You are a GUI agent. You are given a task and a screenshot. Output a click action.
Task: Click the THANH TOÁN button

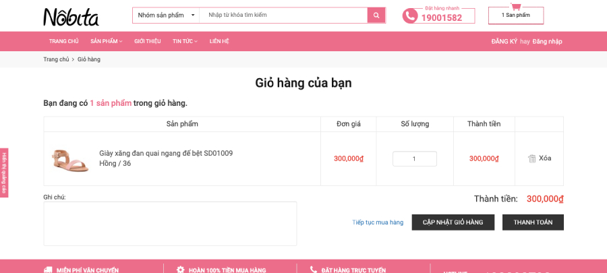pos(533,222)
